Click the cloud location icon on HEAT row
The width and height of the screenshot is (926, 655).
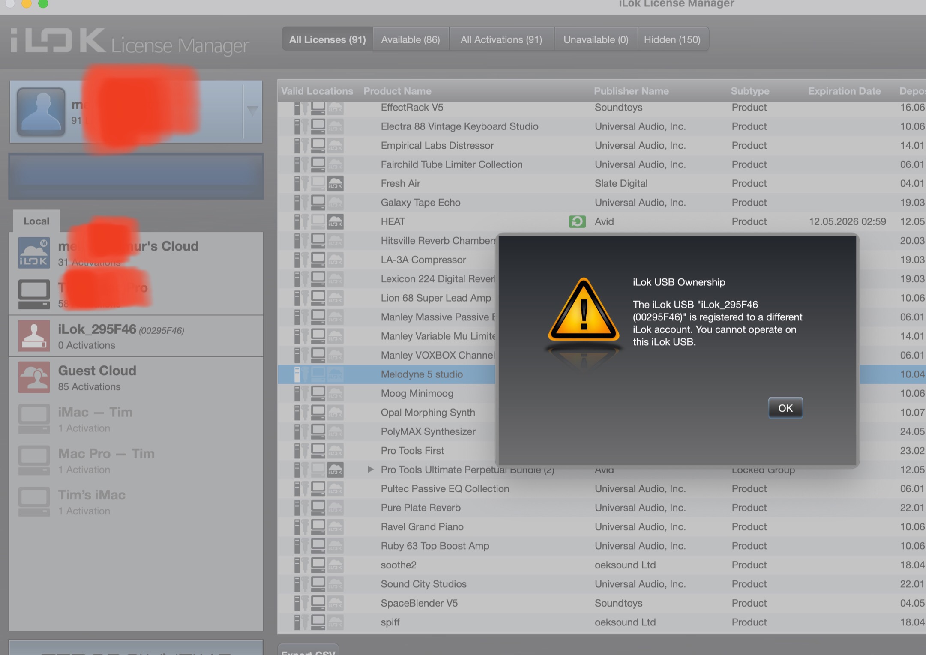click(x=336, y=221)
